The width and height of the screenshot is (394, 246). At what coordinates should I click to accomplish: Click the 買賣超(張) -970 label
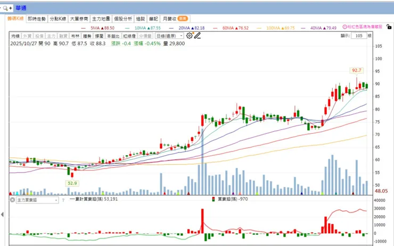point(233,199)
